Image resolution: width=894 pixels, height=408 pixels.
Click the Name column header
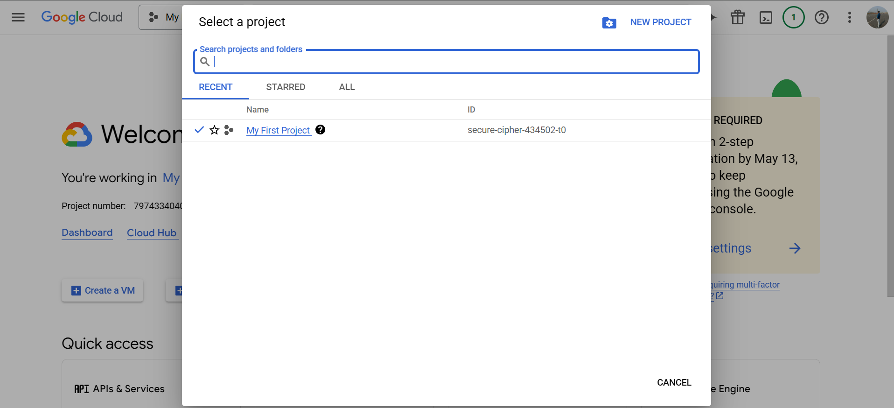pos(258,110)
